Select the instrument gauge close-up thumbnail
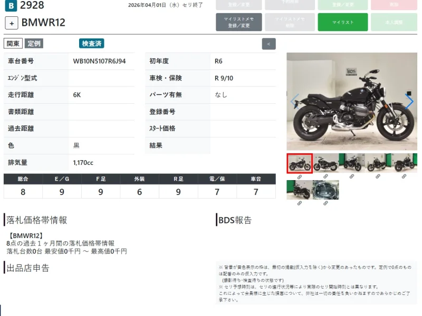The width and height of the screenshot is (422, 316). [325, 190]
